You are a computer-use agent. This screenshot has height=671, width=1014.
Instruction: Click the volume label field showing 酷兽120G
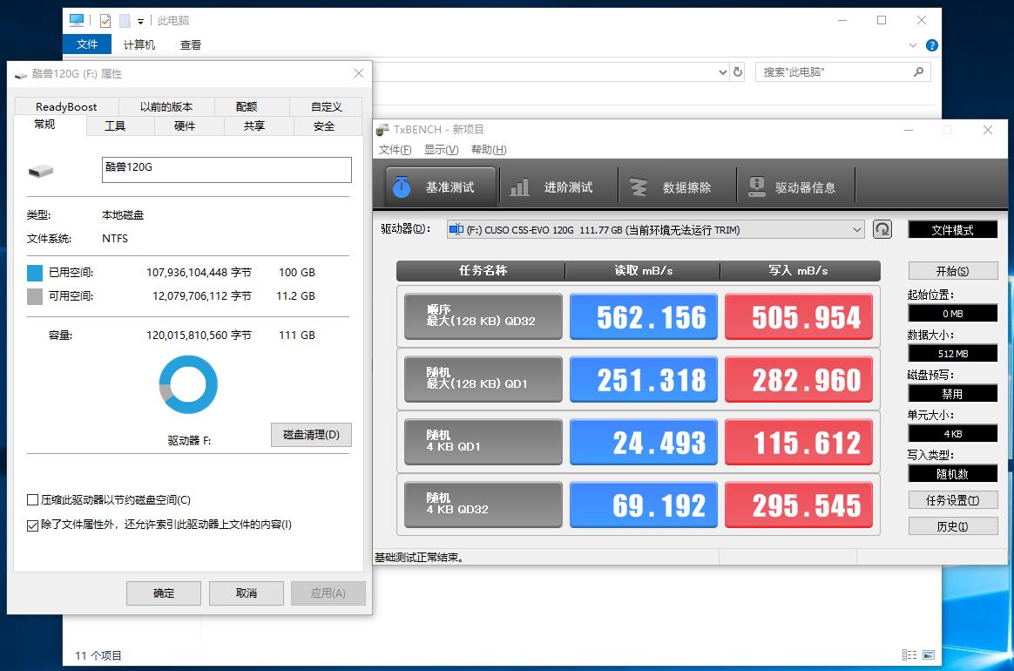[226, 170]
